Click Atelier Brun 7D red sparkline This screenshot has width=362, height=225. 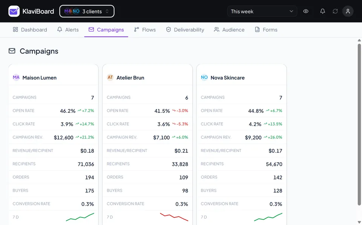[x=174, y=217]
